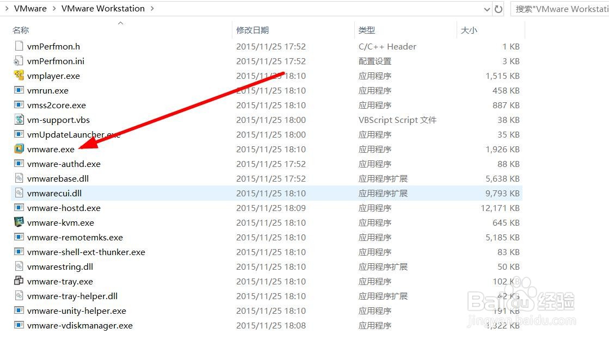
Task: Select the file name vmware-tray.exe
Action: point(60,282)
